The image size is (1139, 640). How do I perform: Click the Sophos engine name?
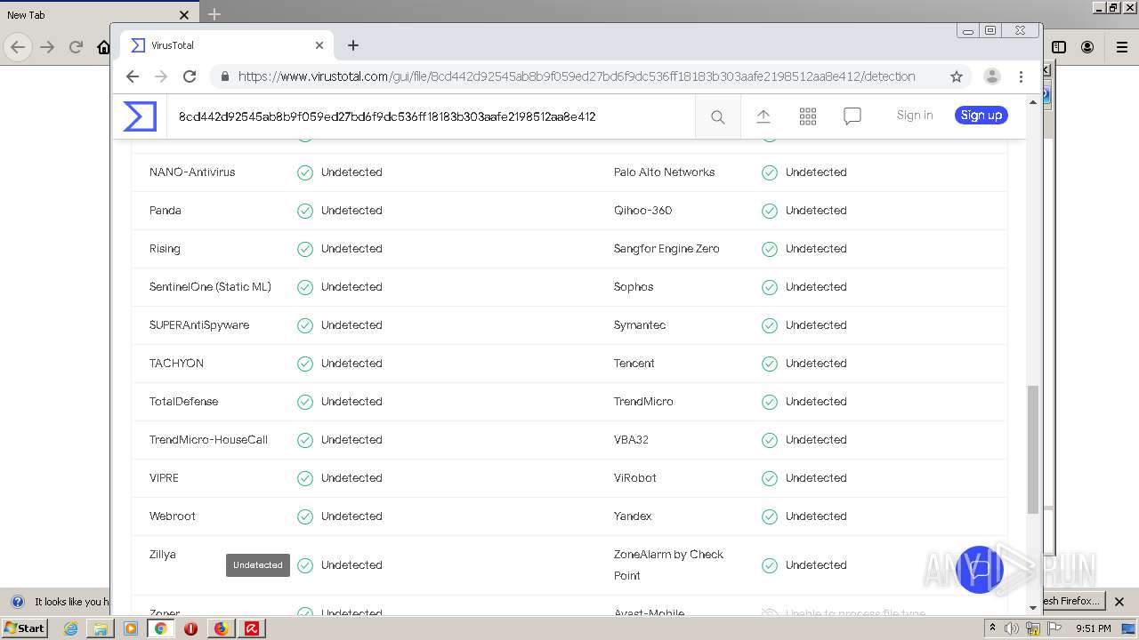pyautogui.click(x=634, y=287)
